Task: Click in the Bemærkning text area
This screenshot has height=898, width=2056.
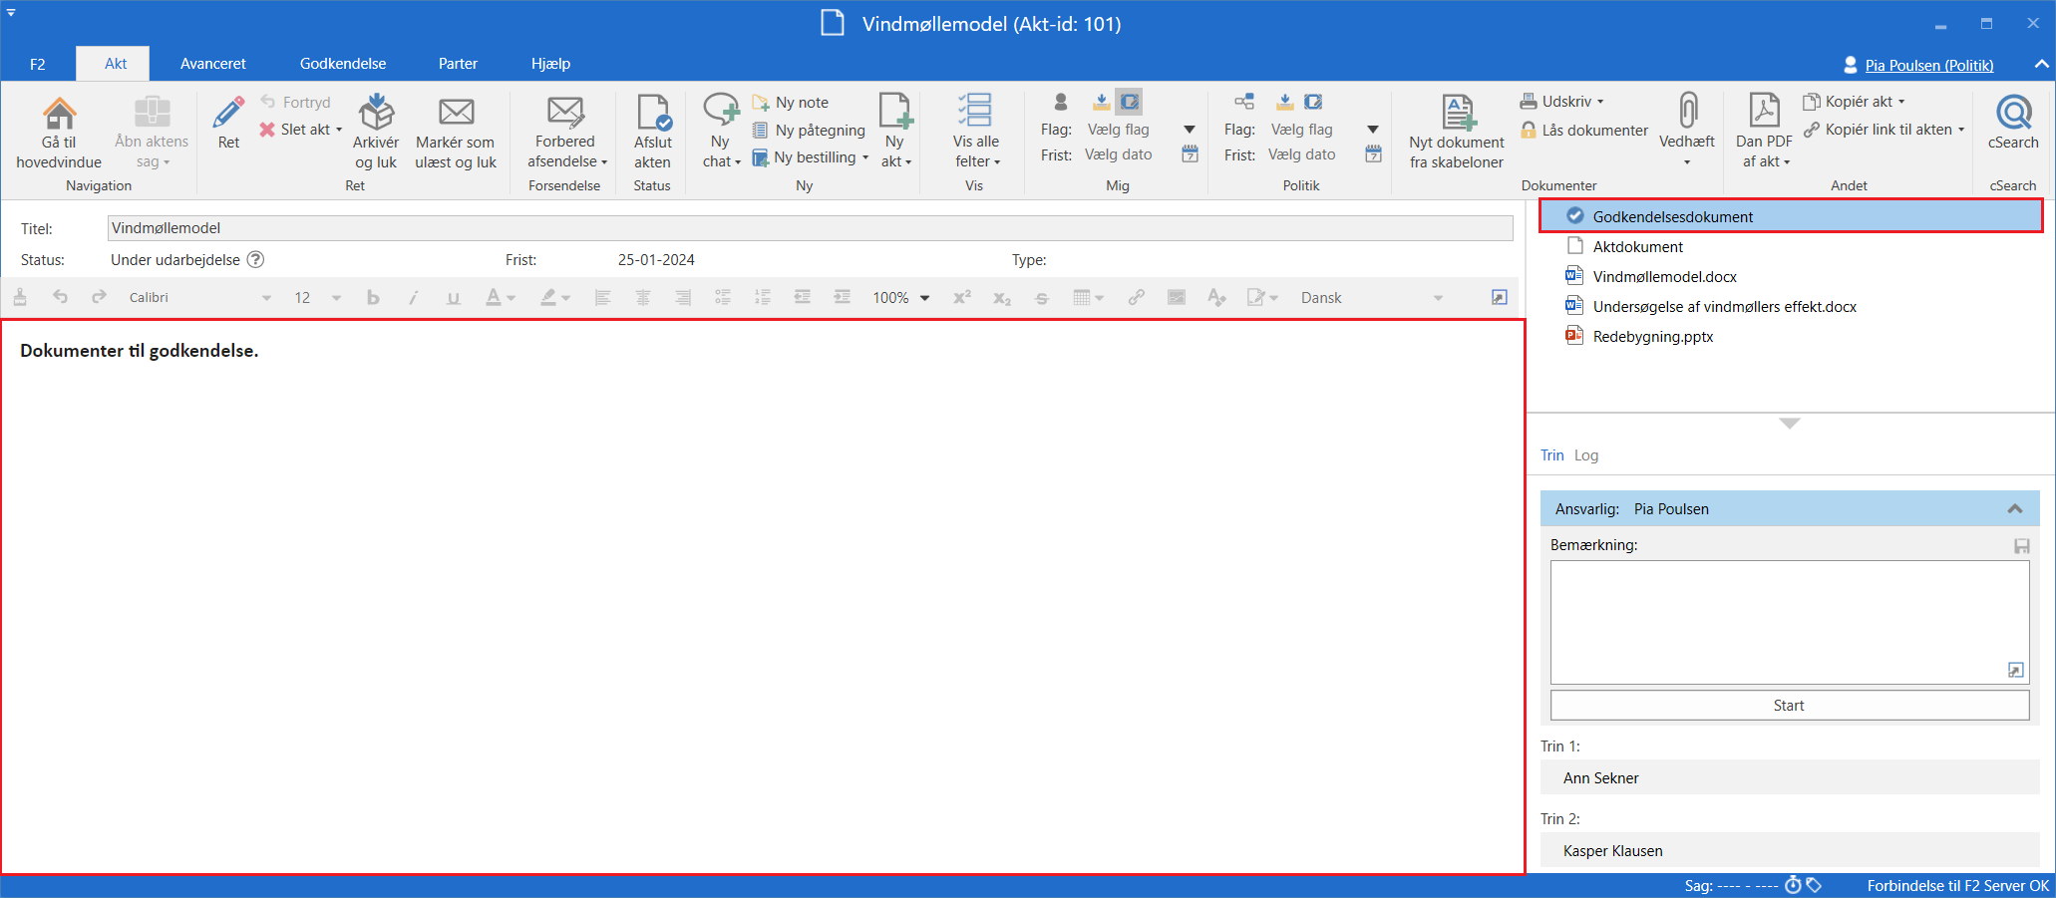Action: (1790, 622)
